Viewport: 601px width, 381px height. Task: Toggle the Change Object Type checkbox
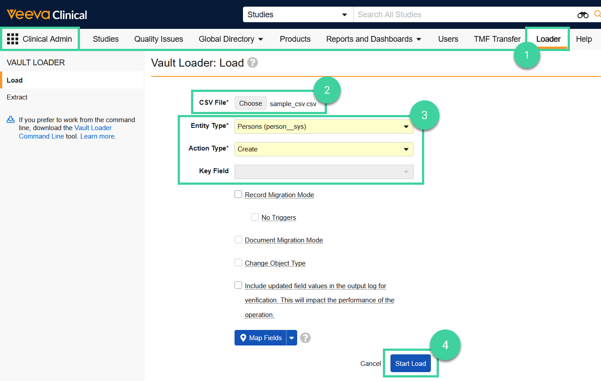point(239,263)
